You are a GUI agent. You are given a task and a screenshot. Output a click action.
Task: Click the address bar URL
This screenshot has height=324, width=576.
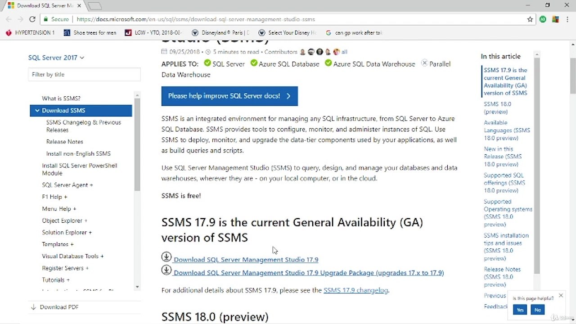tap(196, 19)
